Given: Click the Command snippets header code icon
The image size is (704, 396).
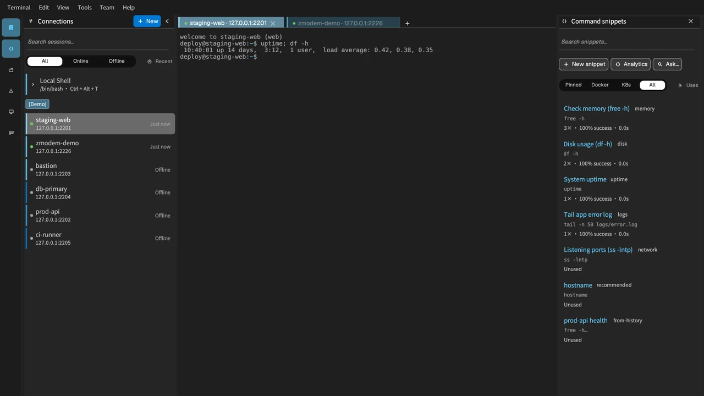Looking at the screenshot, I should (564, 21).
